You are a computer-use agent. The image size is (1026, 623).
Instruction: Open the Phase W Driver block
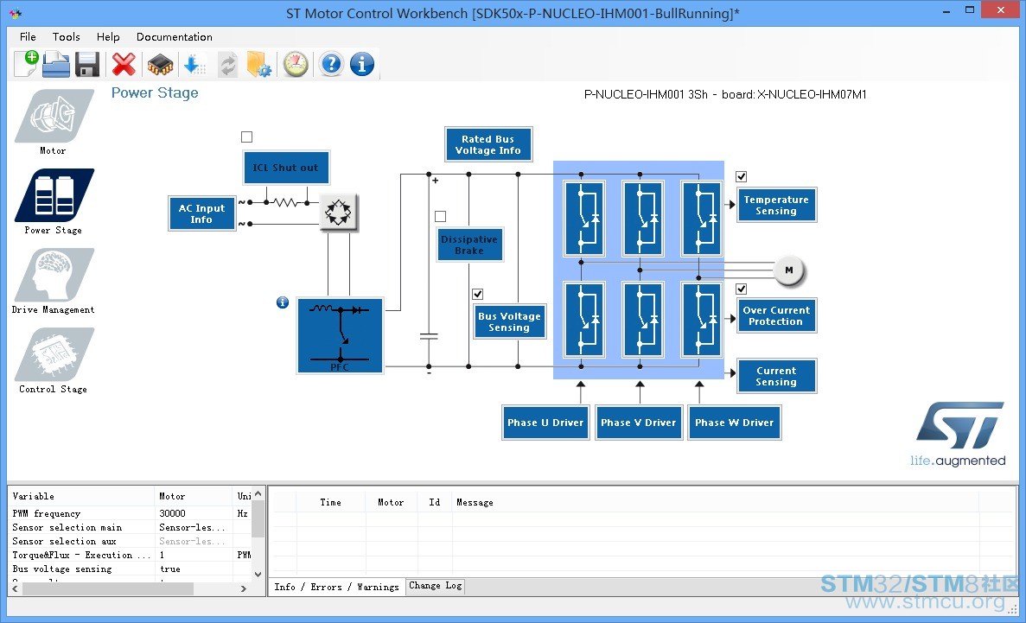click(x=734, y=423)
